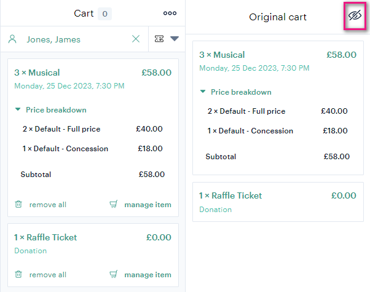
Task: Open the dropdown arrow next to ticket icon
Action: [x=175, y=39]
